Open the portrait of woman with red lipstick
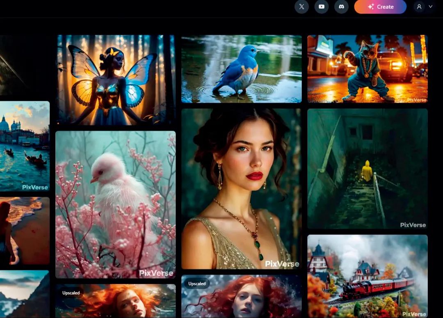Screen dimensions: 443x318 point(242,189)
